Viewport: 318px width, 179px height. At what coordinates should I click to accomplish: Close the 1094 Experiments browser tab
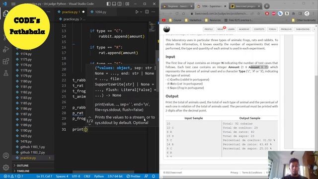pos(225,6)
